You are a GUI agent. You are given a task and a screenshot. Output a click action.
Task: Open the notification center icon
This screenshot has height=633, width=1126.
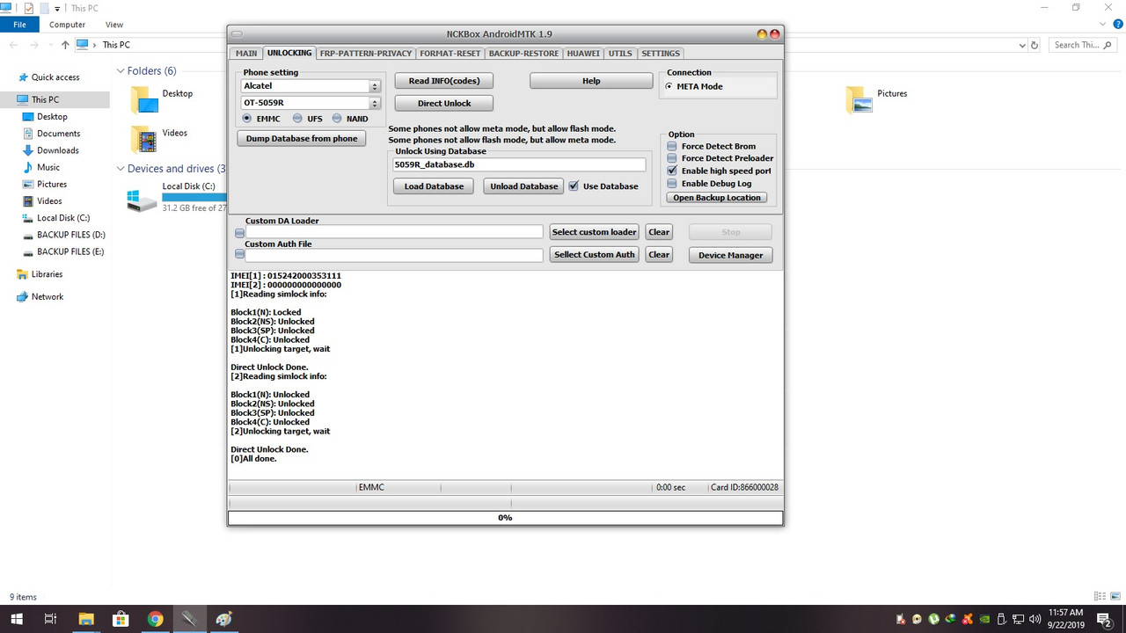[x=1104, y=619]
